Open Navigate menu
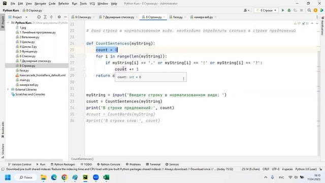This screenshot has width=325, height=183. pyautogui.click(x=40, y=4)
